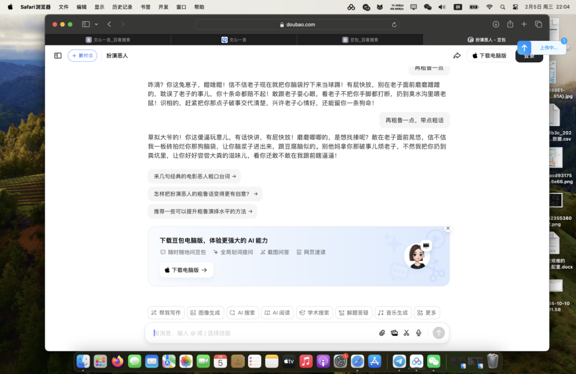Click the share conversation arrow icon
Screen dimensions: 576x374
coord(457,56)
